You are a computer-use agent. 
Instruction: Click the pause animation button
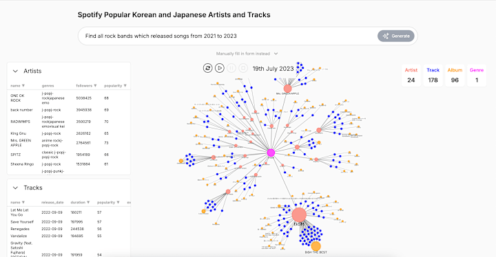[231, 68]
